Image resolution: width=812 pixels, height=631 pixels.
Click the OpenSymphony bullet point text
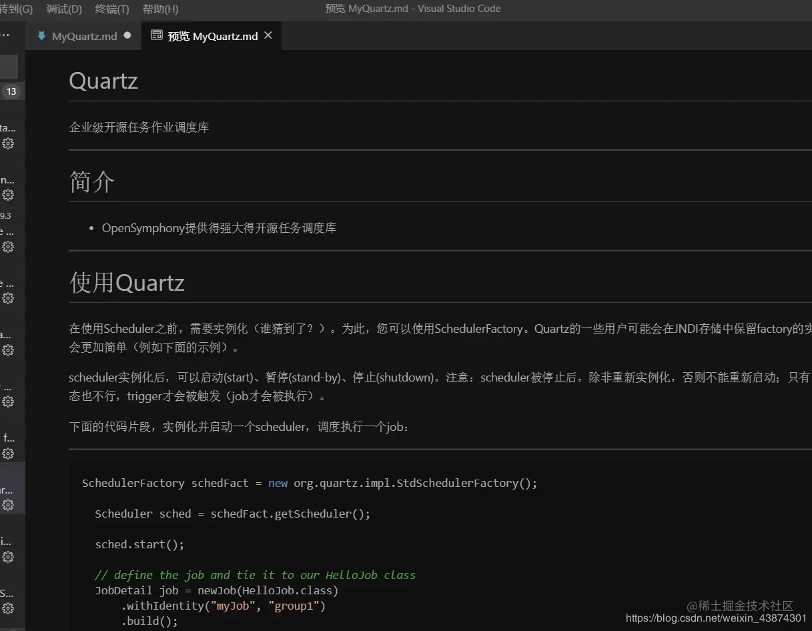click(219, 228)
